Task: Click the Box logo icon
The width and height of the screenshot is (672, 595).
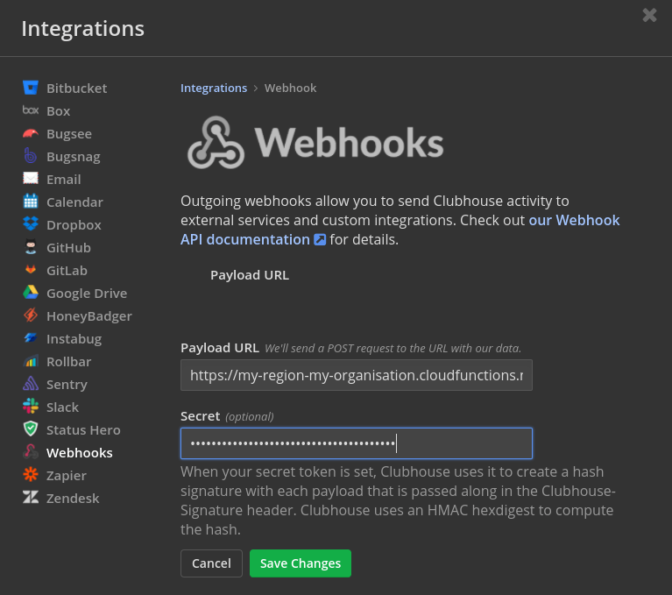Action: [31, 110]
